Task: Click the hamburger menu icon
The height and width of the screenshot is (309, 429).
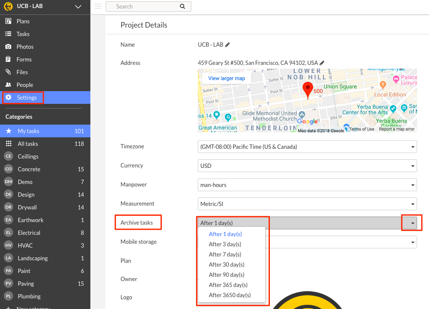Action: (98, 6)
